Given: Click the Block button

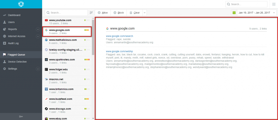Looking at the screenshot, I should pos(119,13).
